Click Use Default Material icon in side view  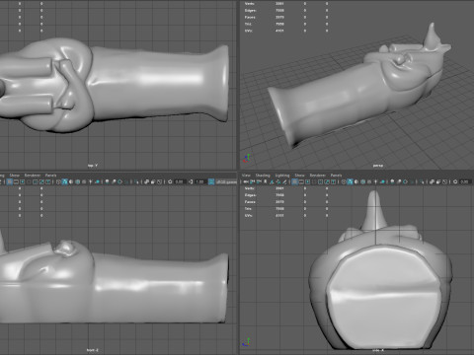click(x=356, y=181)
